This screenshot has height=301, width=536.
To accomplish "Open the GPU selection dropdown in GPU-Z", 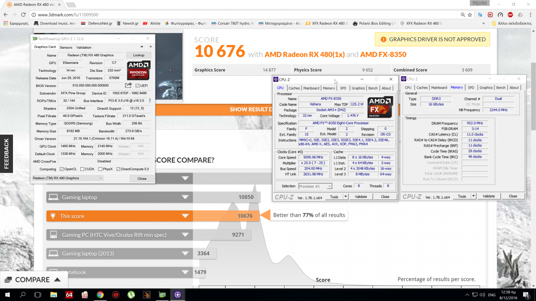I will pyautogui.click(x=67, y=178).
